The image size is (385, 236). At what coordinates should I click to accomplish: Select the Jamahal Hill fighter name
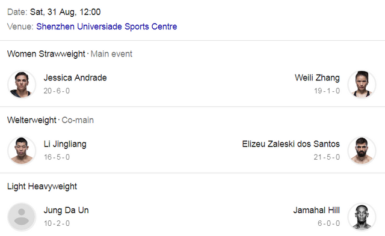point(316,210)
